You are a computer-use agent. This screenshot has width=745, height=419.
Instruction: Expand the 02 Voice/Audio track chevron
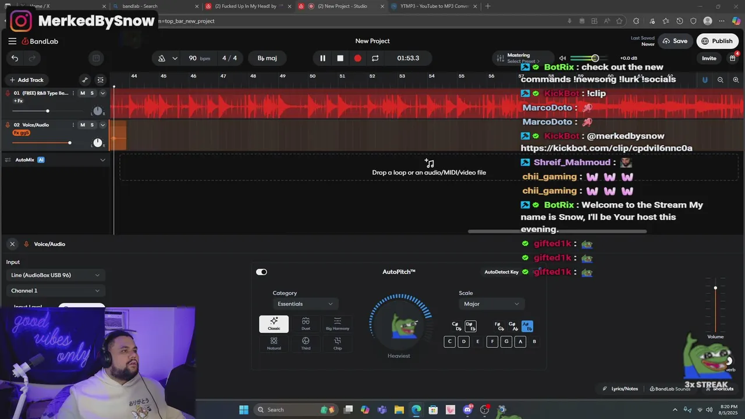tap(103, 125)
